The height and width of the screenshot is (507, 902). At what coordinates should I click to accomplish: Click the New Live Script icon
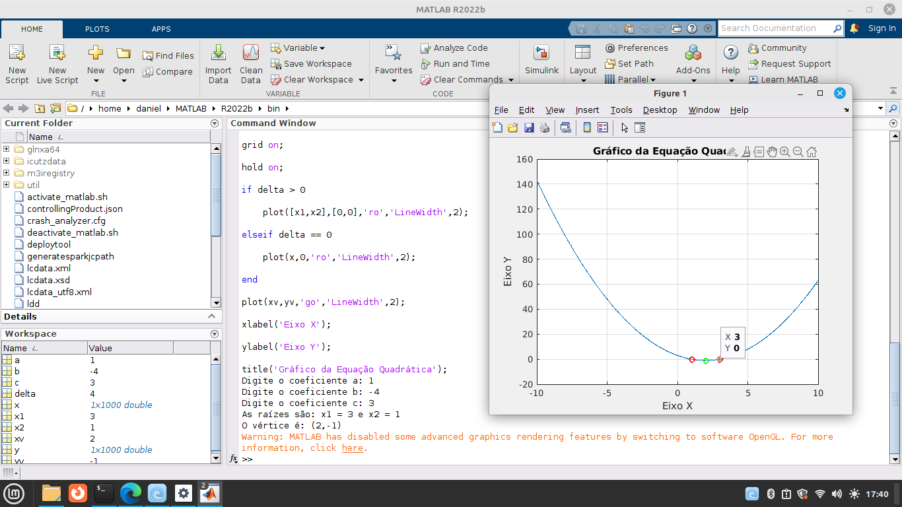tap(57, 65)
